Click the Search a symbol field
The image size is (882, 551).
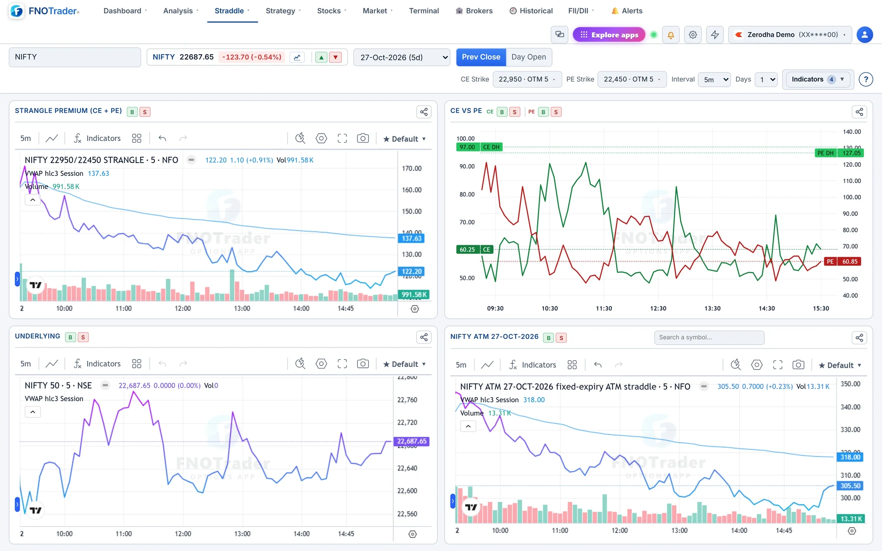click(709, 337)
